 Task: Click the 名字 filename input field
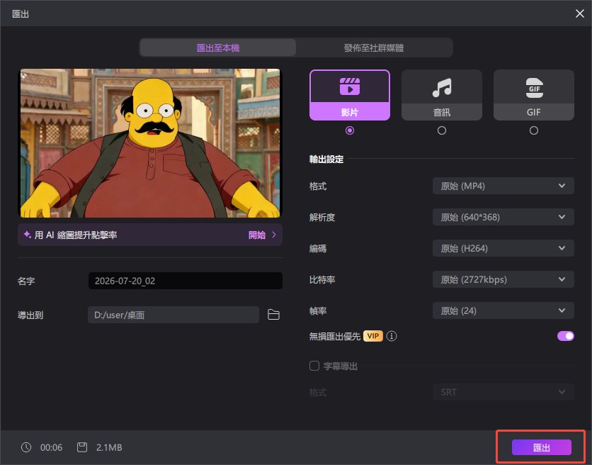click(x=186, y=281)
